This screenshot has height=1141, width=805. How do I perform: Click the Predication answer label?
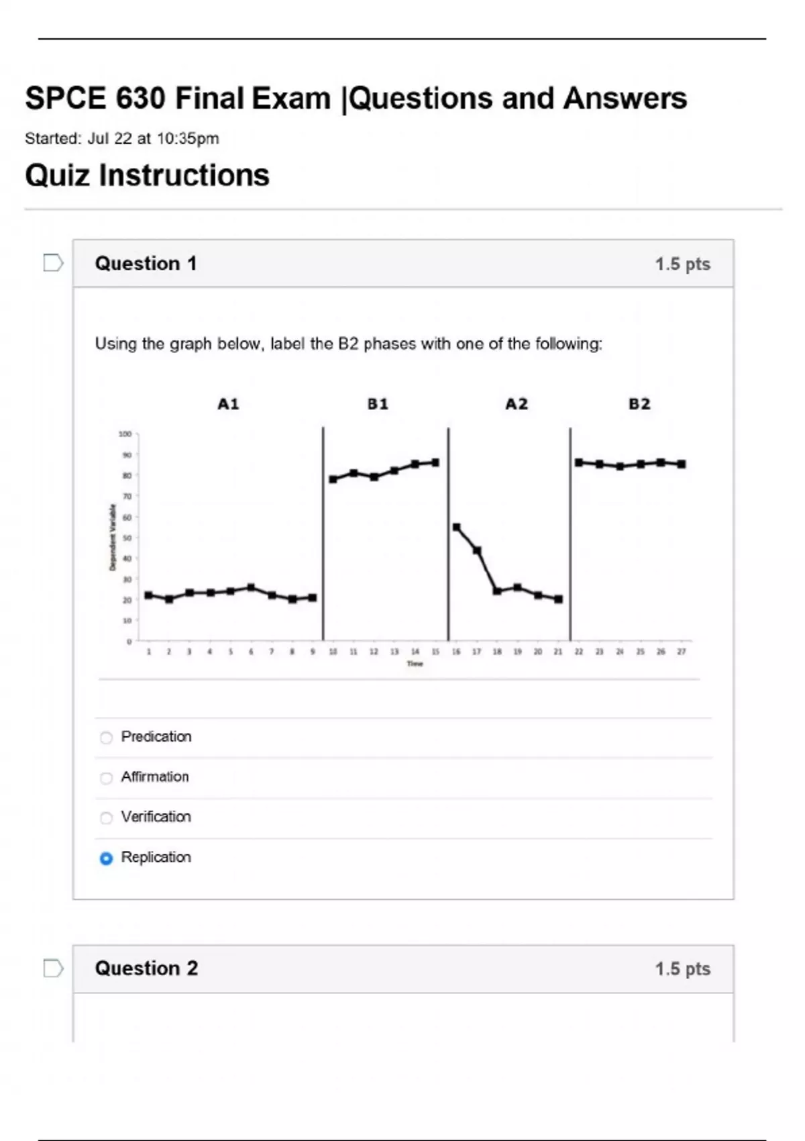click(156, 736)
